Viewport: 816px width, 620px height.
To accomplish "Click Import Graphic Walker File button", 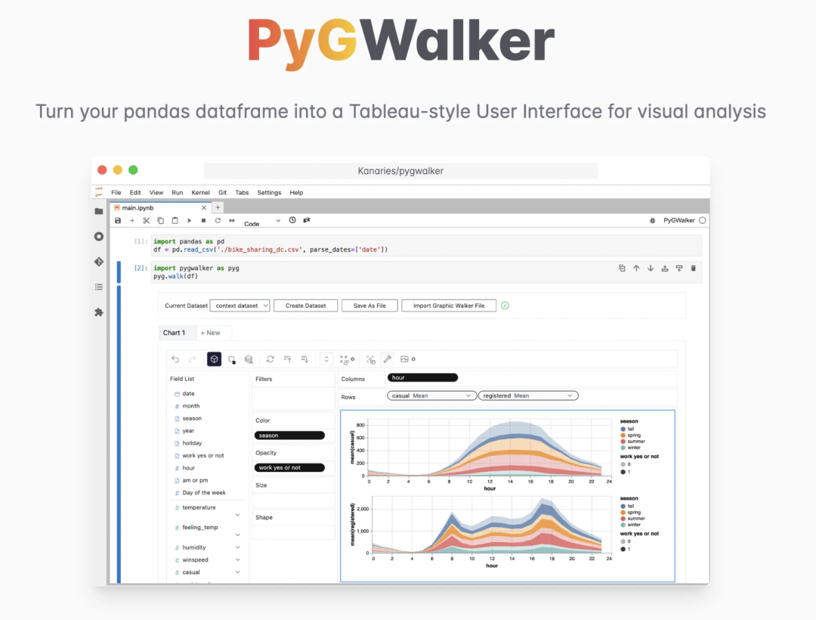I will click(449, 305).
